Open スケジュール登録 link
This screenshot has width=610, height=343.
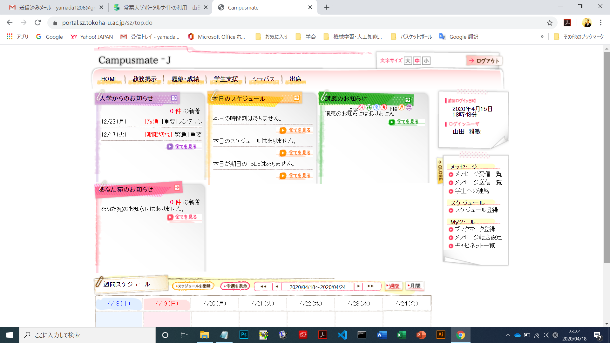pyautogui.click(x=476, y=210)
